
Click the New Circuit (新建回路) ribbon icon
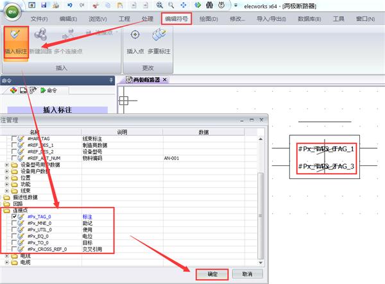40,34
